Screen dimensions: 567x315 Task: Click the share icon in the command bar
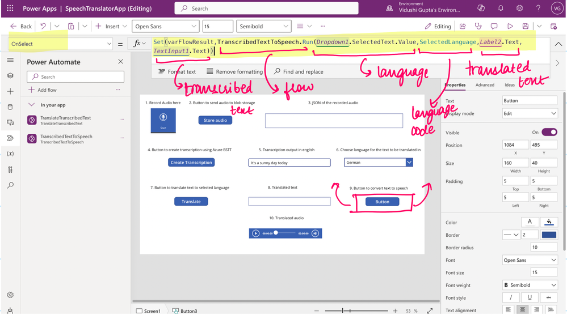(463, 26)
